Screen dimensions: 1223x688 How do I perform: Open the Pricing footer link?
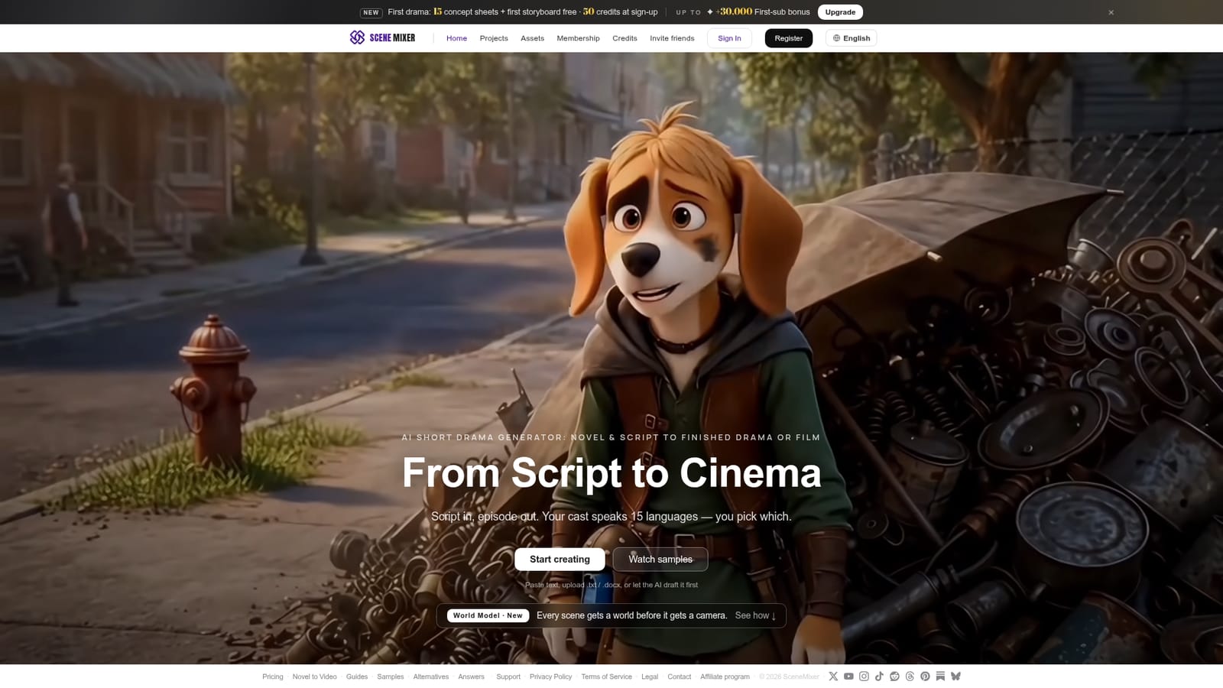click(272, 677)
